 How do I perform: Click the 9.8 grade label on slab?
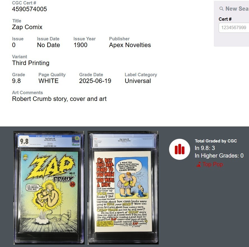[24, 141]
